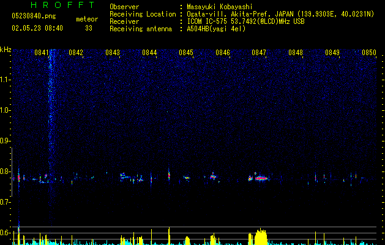This screenshot has width=385, height=245.
Task: Click the Receiver label
Action: (x=124, y=21)
